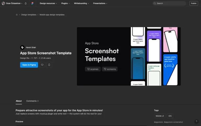Open the Design templates breadcrumb link

(29, 15)
